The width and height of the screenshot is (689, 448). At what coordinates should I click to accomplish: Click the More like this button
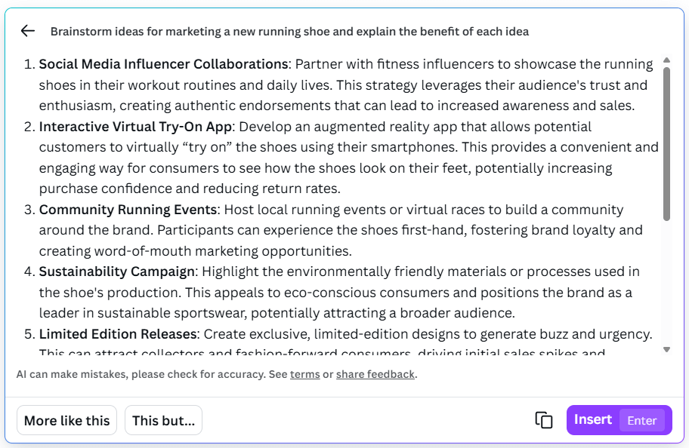[x=66, y=420]
